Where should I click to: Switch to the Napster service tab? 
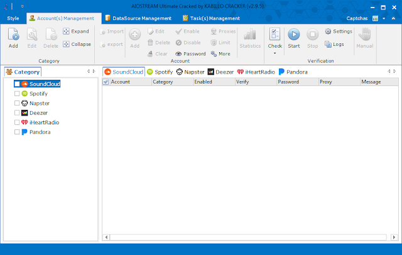point(190,72)
